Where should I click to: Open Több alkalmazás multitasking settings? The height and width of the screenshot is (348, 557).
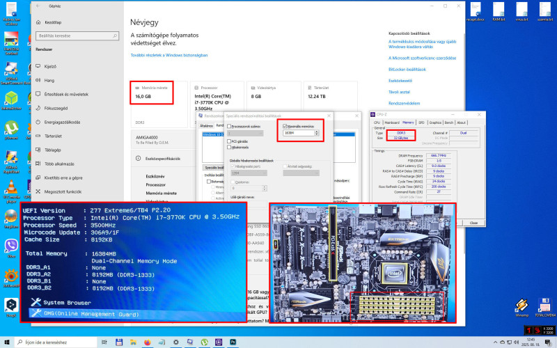[x=55, y=164]
